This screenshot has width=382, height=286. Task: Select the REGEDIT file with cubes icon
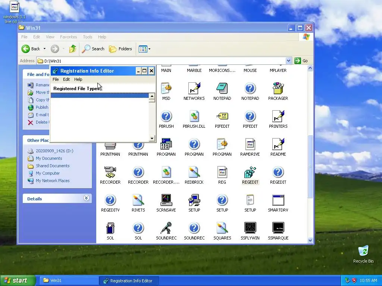tap(250, 172)
